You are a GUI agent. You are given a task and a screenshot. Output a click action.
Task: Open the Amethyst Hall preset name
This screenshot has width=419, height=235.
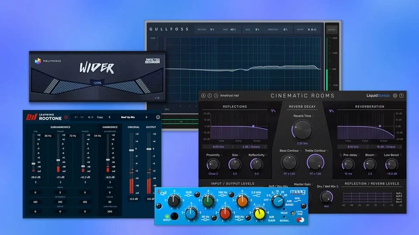click(x=229, y=96)
